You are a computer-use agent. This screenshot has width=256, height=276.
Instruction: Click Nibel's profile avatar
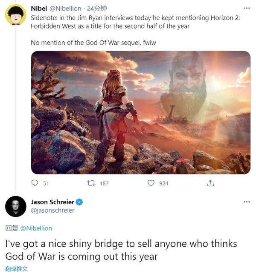tap(16, 15)
